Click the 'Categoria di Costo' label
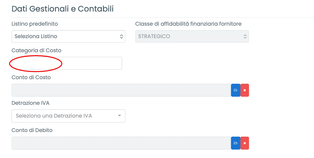Viewport: 314px width, 158px height. click(36, 50)
